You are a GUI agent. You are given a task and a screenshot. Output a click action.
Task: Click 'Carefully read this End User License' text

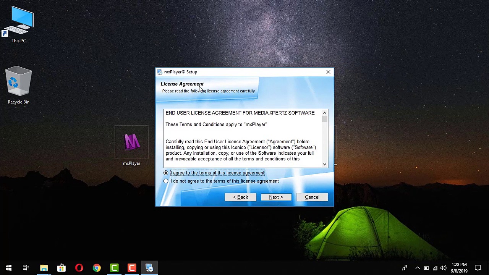237,142
